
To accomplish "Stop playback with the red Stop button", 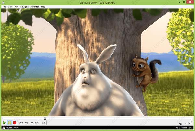I will pos(15,123).
